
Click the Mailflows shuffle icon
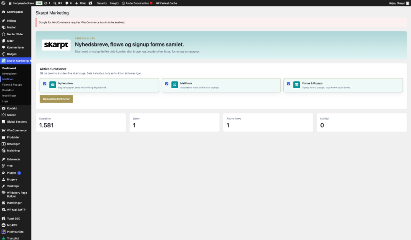pyautogui.click(x=175, y=85)
